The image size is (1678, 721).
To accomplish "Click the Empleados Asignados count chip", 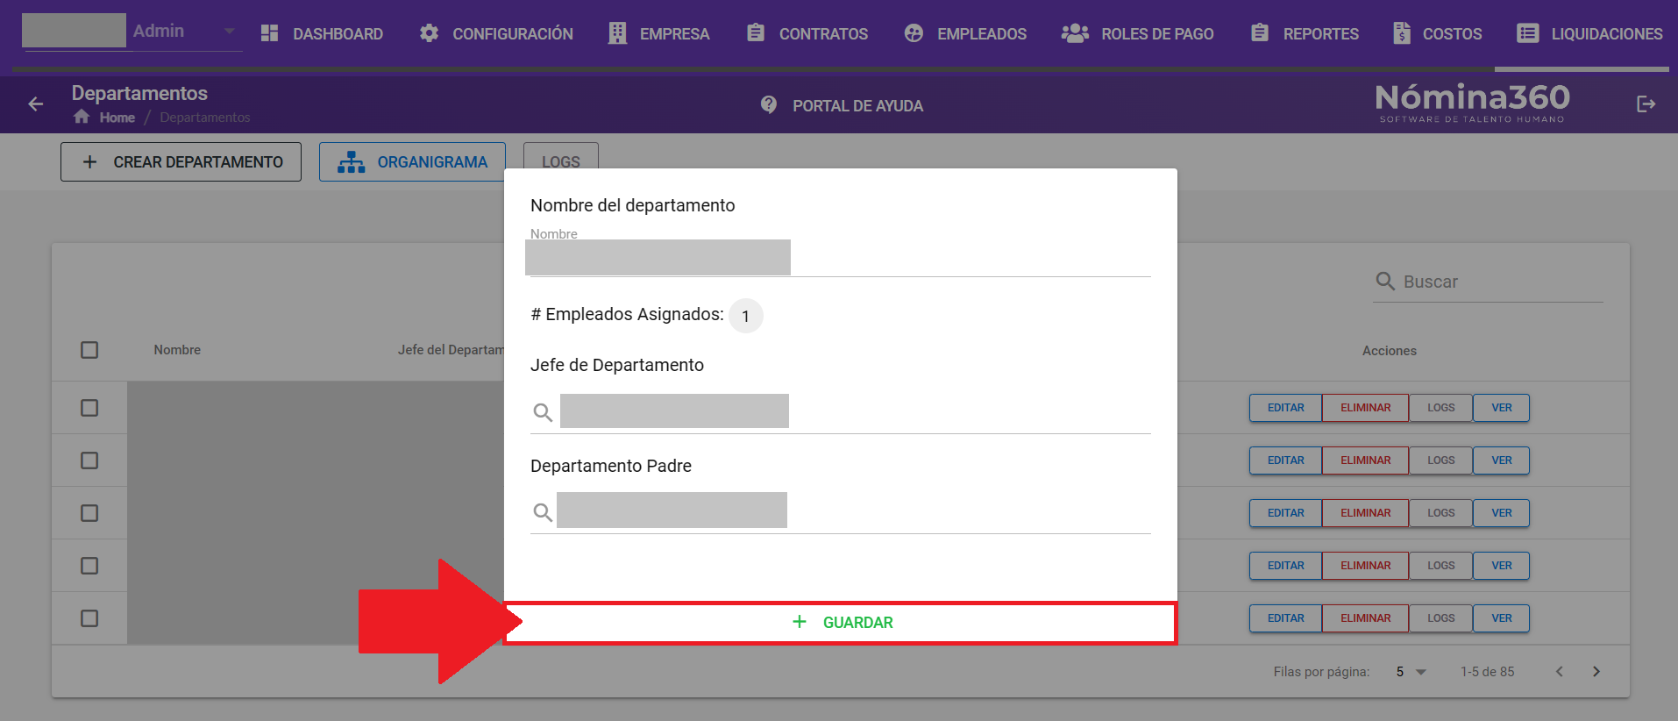I will tap(746, 316).
